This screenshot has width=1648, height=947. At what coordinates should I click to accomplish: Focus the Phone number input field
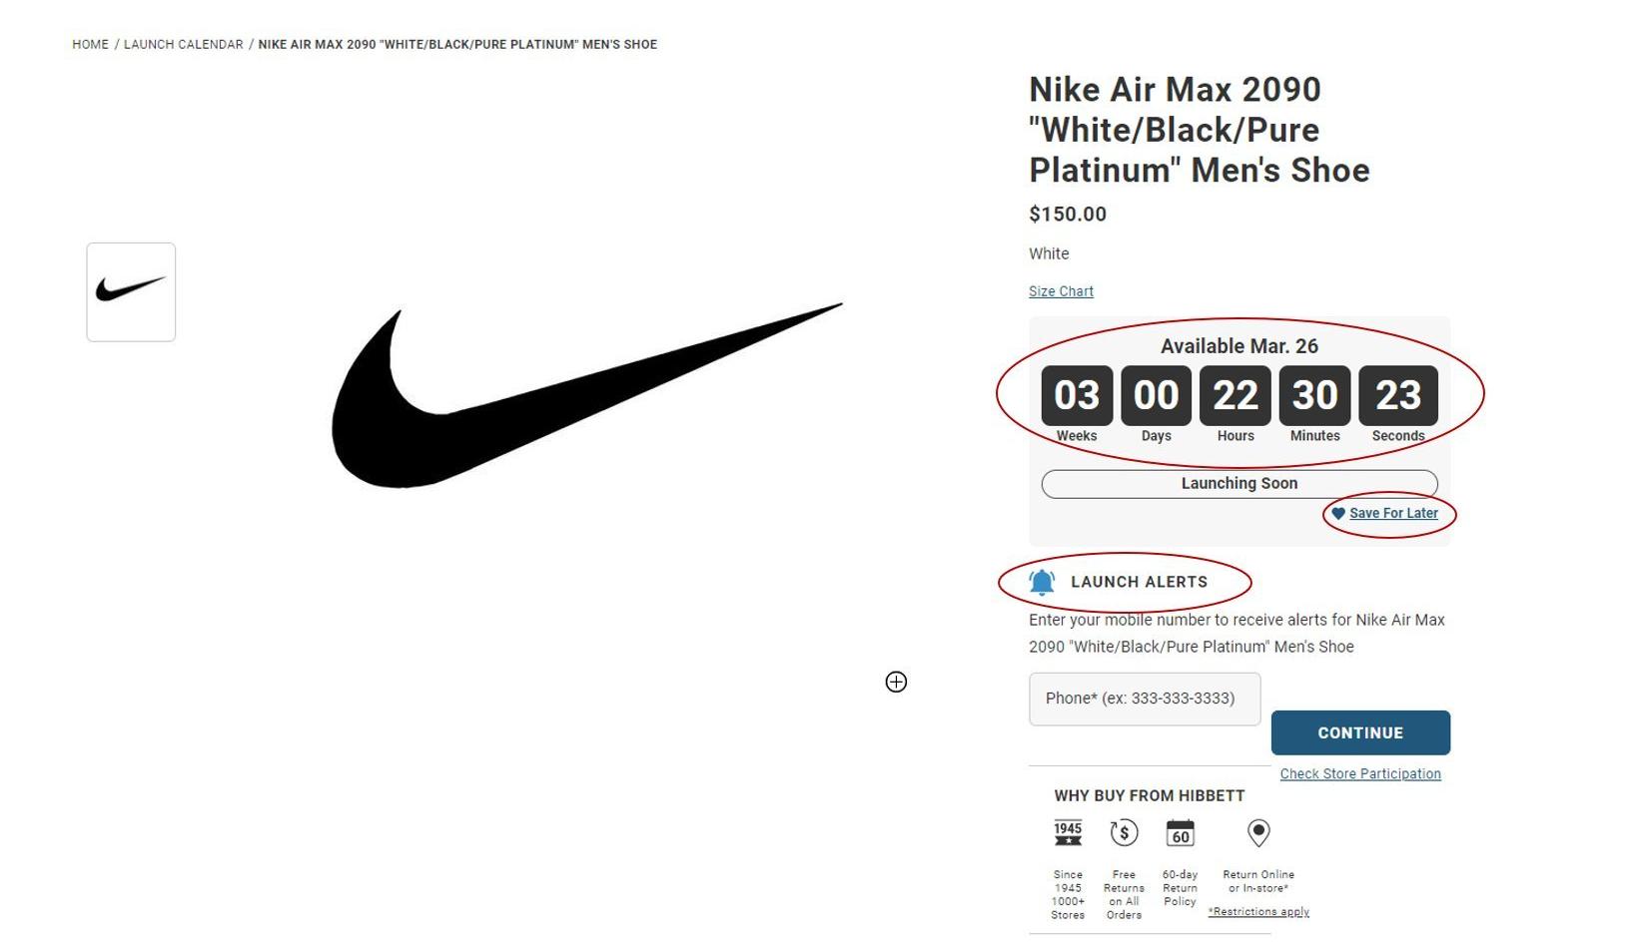(1145, 699)
